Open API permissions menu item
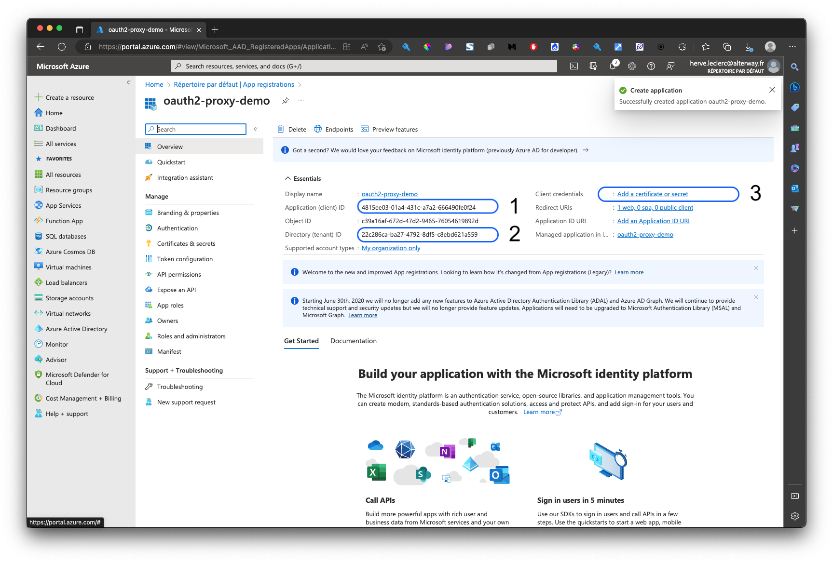The height and width of the screenshot is (563, 833). point(179,274)
